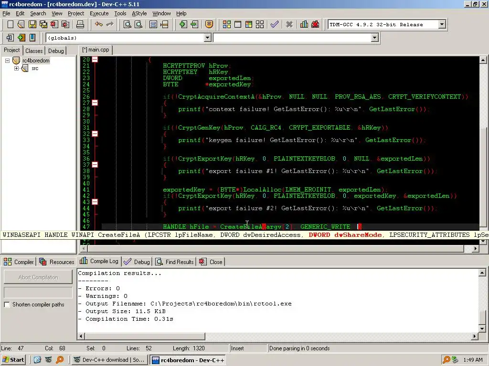Open a file using the Open toolbar icon
This screenshot has width=489, height=366.
[21, 24]
